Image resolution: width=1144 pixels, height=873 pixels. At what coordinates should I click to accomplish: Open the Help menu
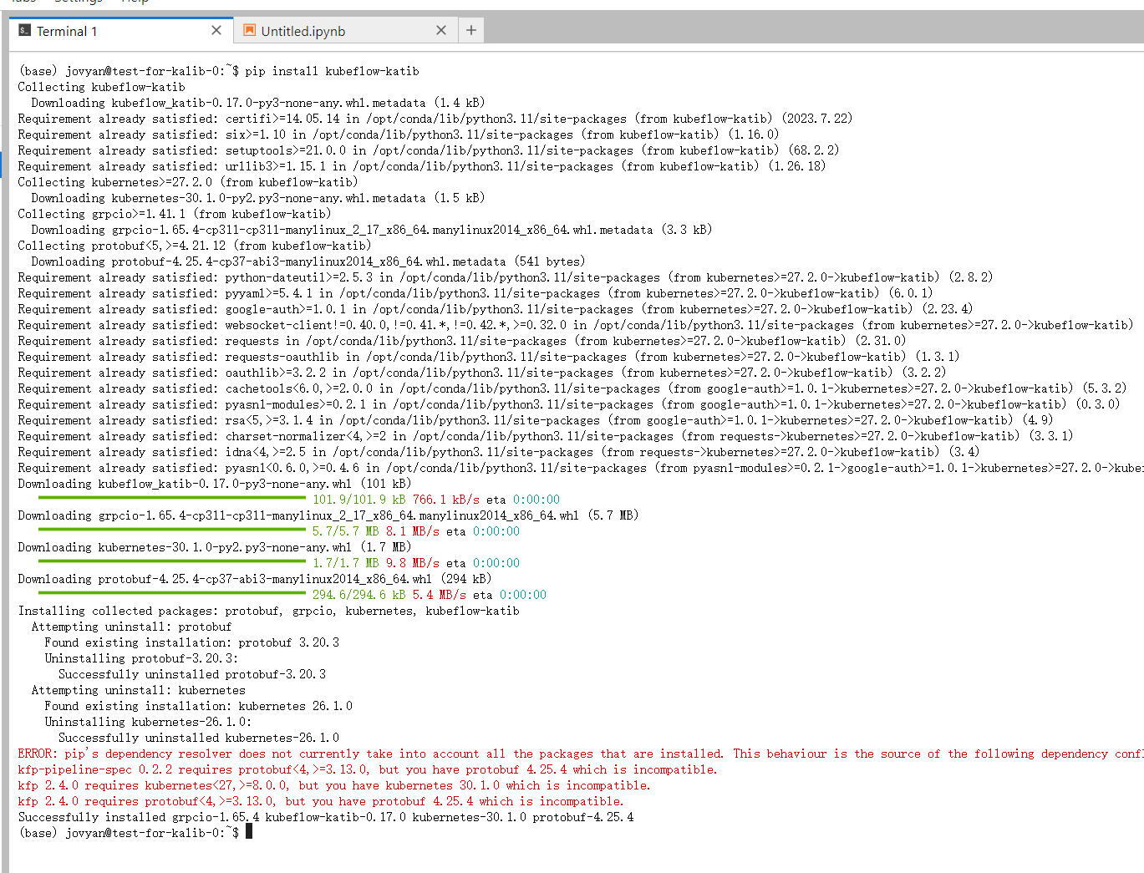click(x=135, y=2)
